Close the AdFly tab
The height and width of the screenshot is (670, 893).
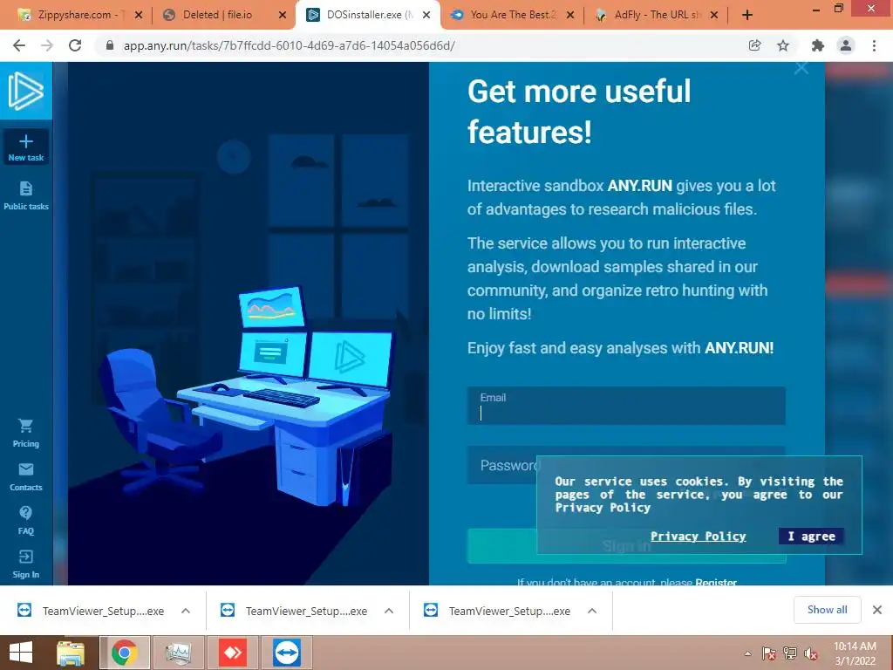coord(714,16)
